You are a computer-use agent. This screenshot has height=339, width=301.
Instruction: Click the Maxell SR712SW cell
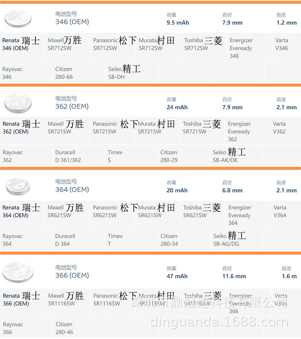(67, 47)
